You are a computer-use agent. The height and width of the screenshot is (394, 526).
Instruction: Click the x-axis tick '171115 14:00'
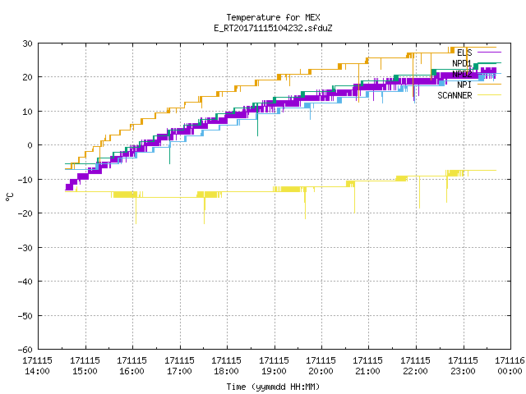point(38,366)
